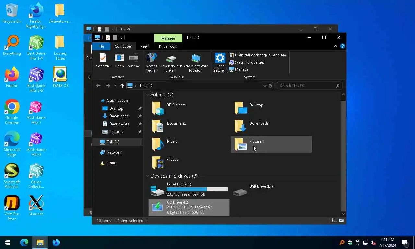Select the Rename ribbon icon
Screen dimensions: 415x249
pyautogui.click(x=133, y=61)
